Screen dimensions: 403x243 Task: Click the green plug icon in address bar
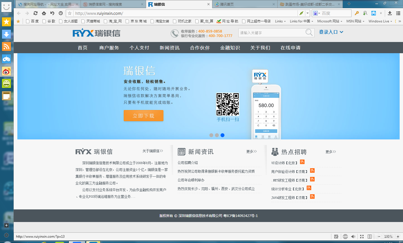pos(301,13)
